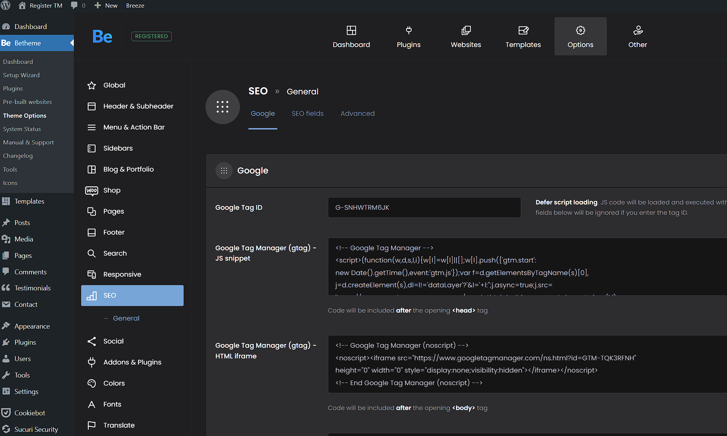Click into the gtag JS snippet textarea
Screen dimensions: 727x436
click(x=527, y=267)
